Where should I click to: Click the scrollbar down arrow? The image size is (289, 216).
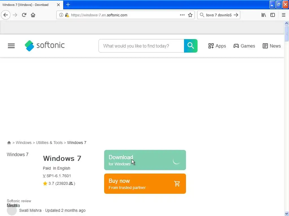pyautogui.click(x=286, y=214)
